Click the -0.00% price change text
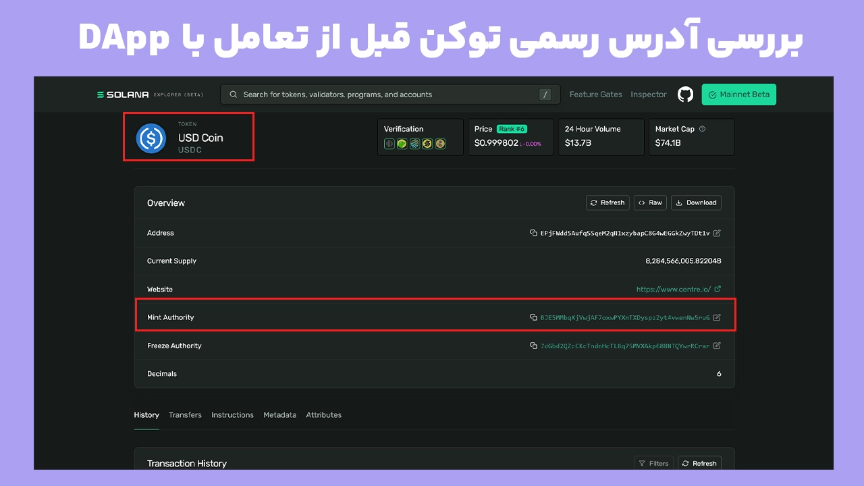The height and width of the screenshot is (486, 864). point(531,144)
